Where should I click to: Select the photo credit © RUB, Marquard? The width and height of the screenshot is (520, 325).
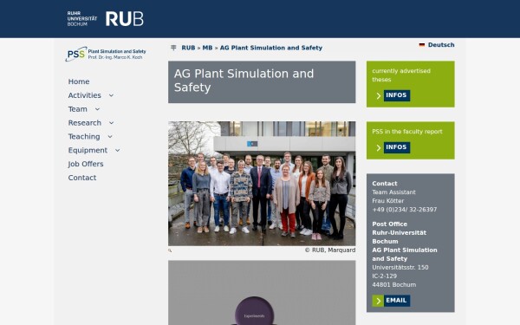pos(330,250)
